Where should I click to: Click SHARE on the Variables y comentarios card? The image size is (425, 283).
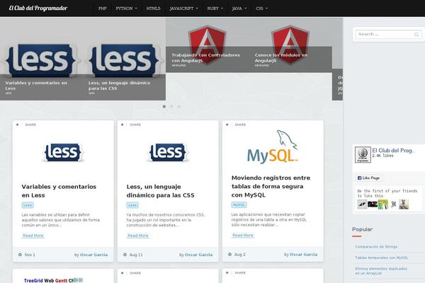[x=30, y=125]
